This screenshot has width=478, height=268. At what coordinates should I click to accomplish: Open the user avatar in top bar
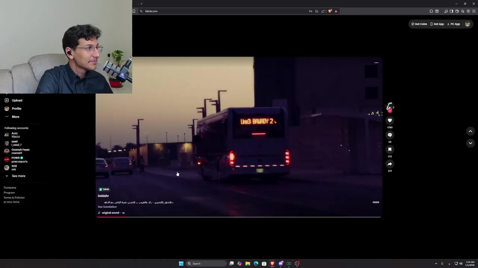467,24
